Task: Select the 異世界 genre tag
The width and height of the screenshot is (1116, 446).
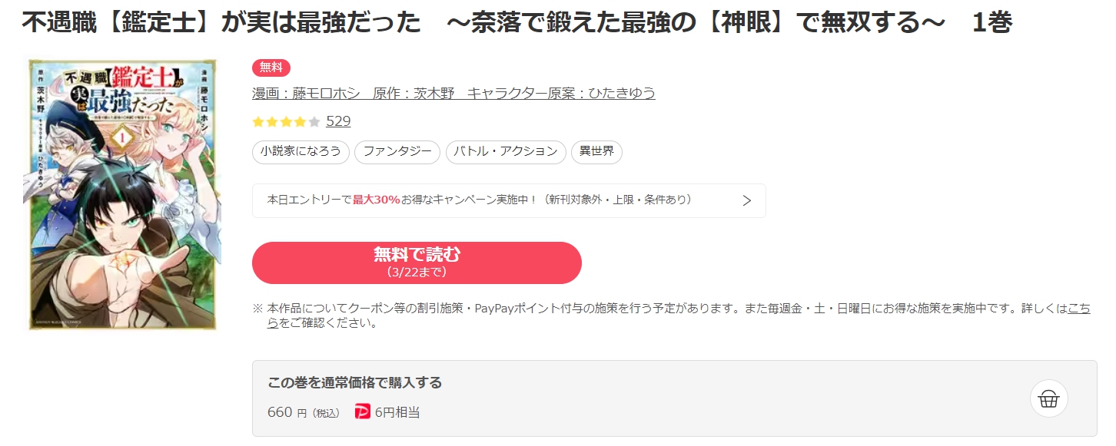Action: click(x=596, y=152)
